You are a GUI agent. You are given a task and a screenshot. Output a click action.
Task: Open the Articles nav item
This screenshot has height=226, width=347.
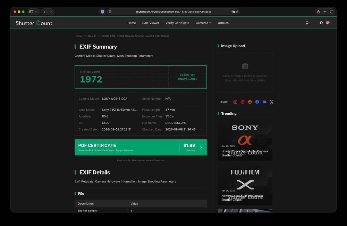coord(223,23)
